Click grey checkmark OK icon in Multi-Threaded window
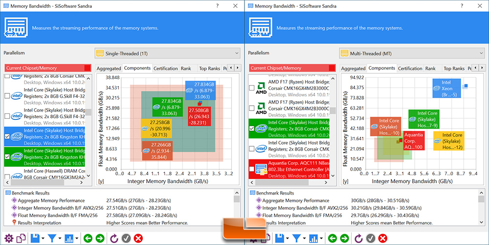This screenshot has height=245, width=489. [371, 239]
